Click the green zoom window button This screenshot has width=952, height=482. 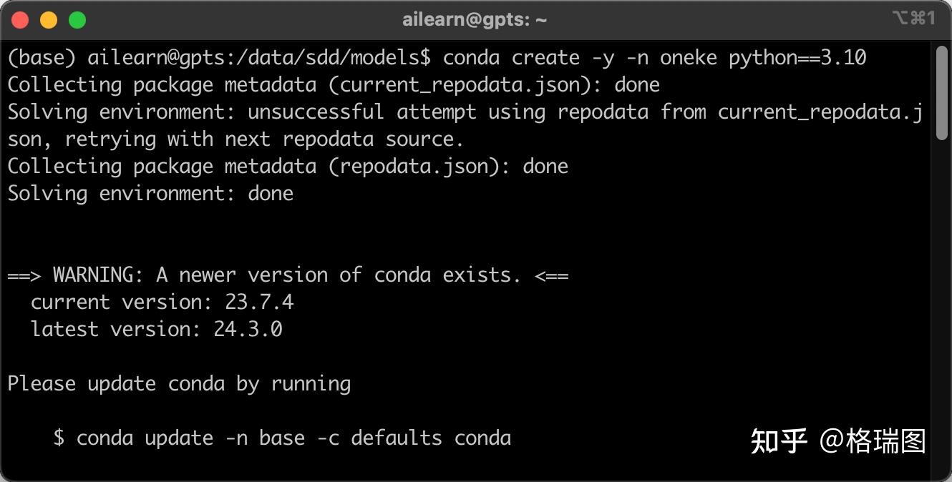77,20
